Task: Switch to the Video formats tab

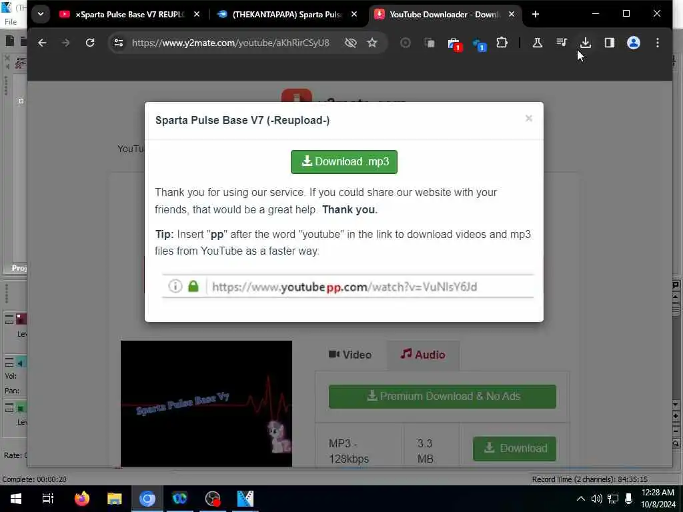Action: pos(350,355)
